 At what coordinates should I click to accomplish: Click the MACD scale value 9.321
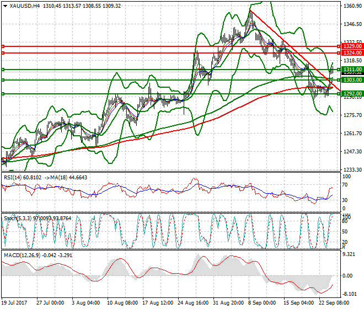point(349,254)
